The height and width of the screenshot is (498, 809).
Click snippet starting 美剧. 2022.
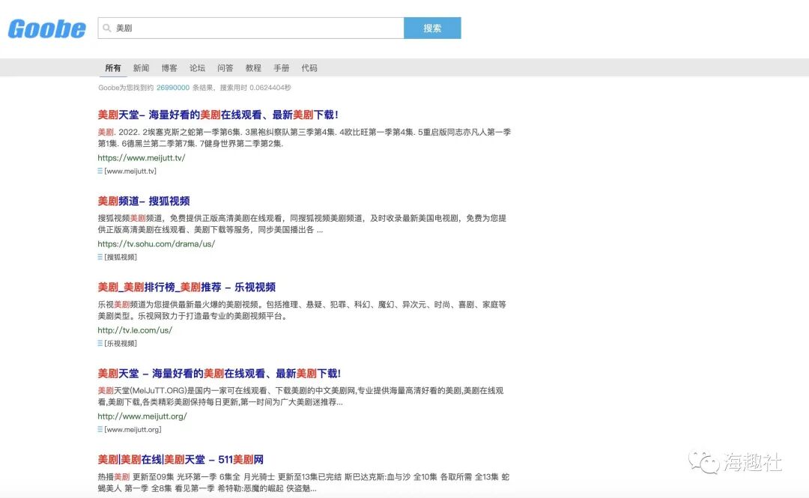click(304, 138)
